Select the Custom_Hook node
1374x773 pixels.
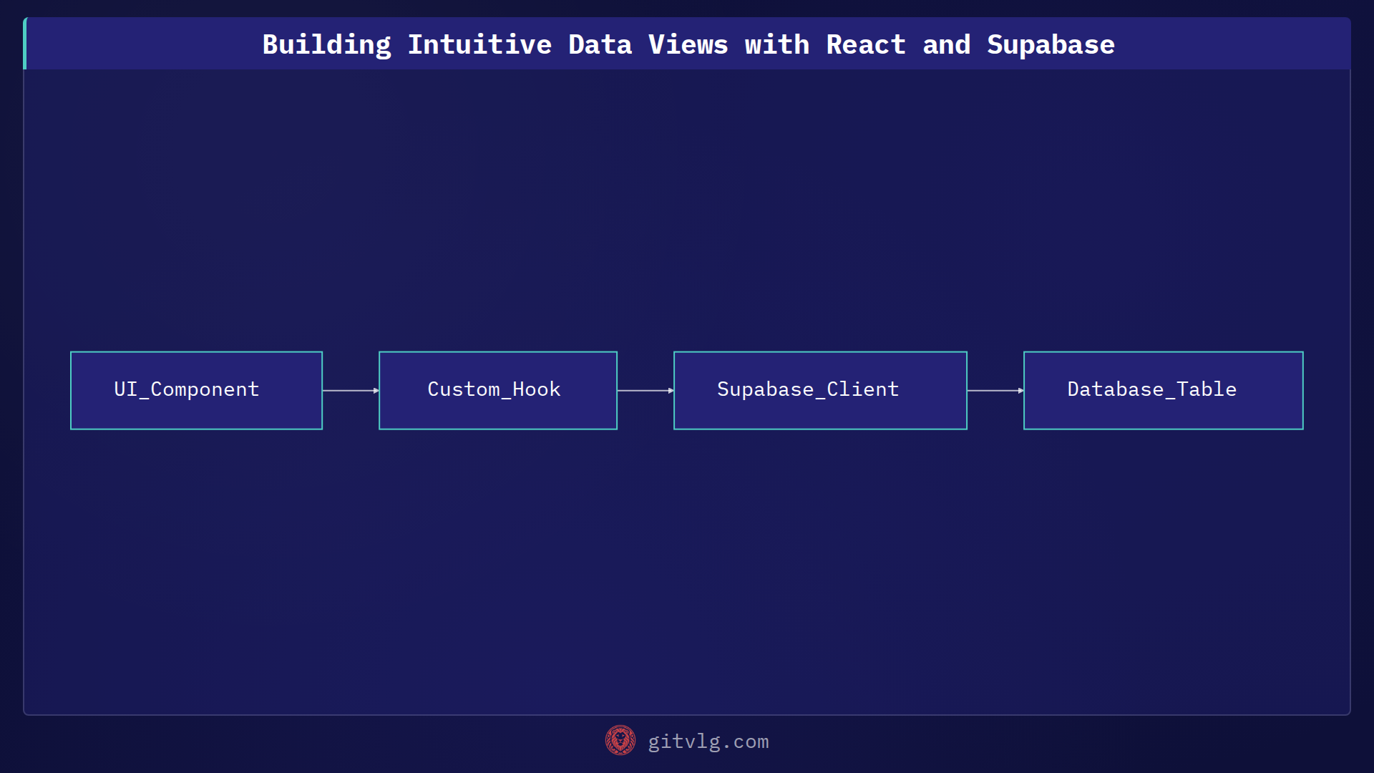(x=497, y=390)
